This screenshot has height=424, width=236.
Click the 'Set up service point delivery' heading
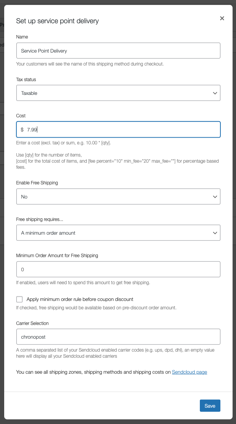coord(57,21)
